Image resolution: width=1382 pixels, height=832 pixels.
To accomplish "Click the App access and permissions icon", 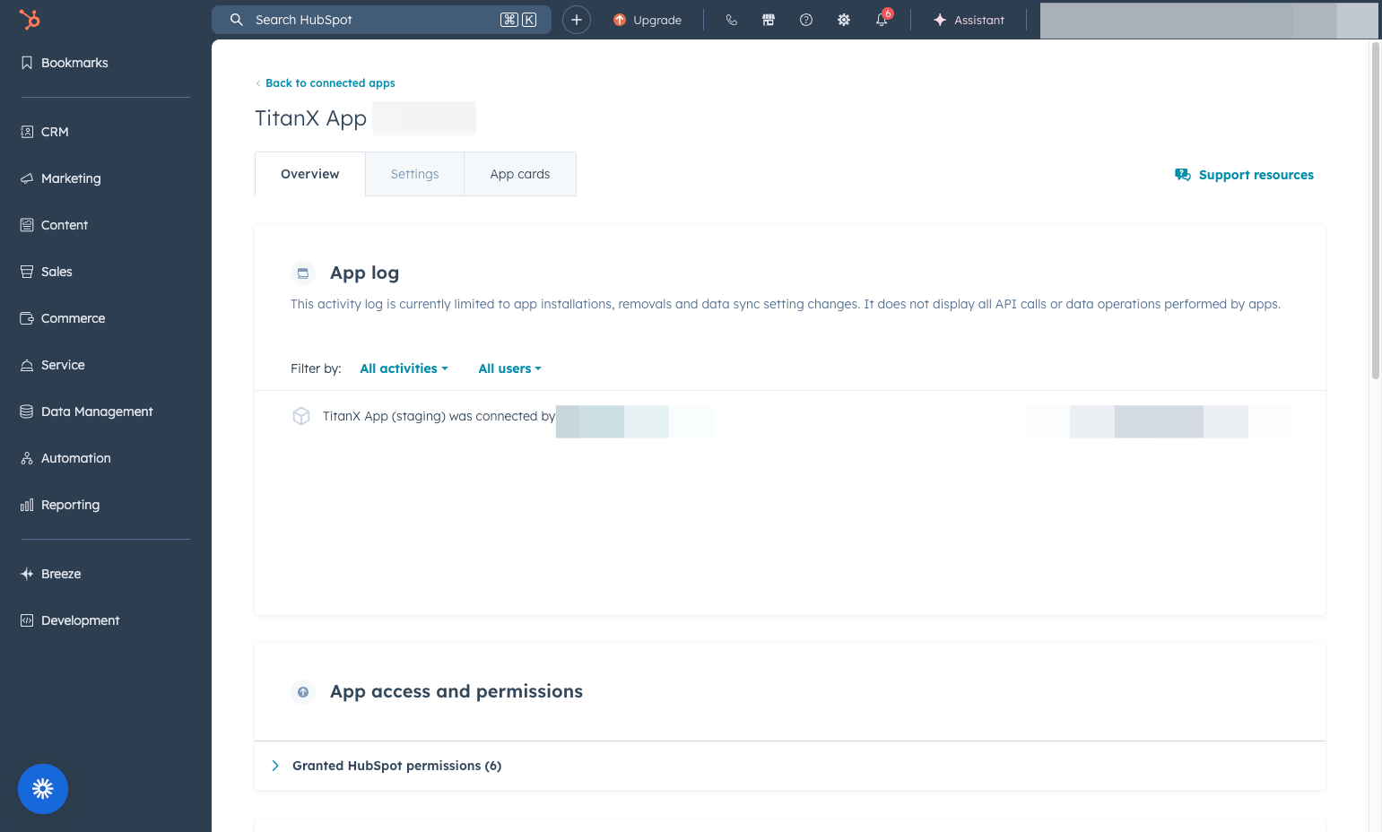I will click(303, 692).
